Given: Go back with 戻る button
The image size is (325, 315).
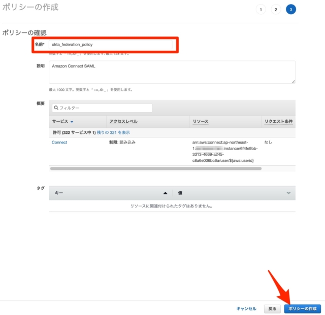Looking at the screenshot, I should [x=272, y=308].
